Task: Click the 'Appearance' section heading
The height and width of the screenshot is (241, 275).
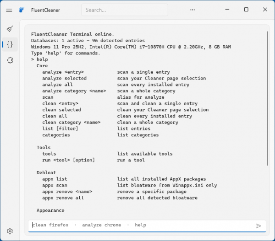Action: click(50, 210)
